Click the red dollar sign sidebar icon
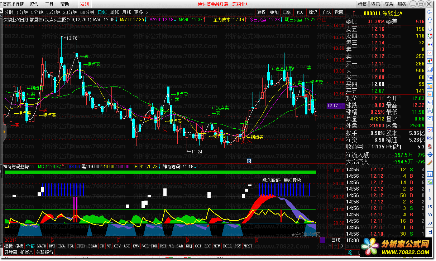The height and width of the screenshot is (261, 436). coord(430,146)
